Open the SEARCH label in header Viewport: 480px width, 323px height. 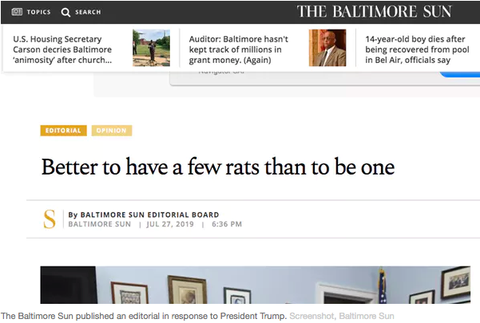tap(88, 12)
